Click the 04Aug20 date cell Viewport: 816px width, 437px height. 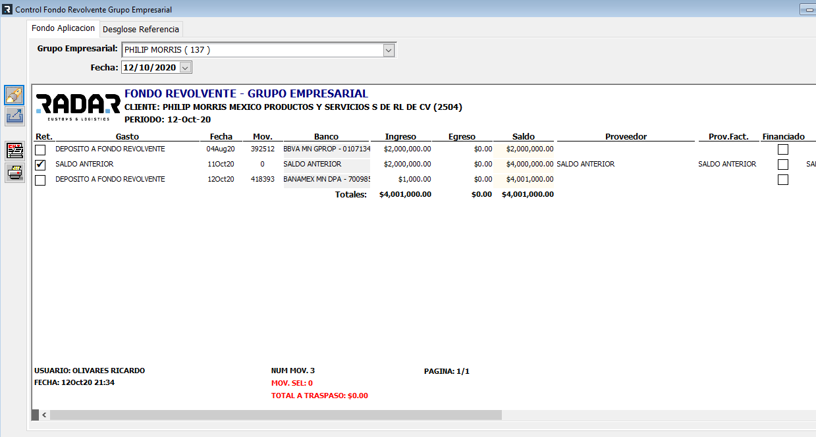221,149
